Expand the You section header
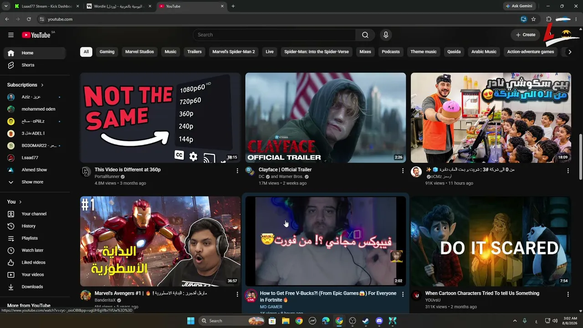 click(x=15, y=202)
